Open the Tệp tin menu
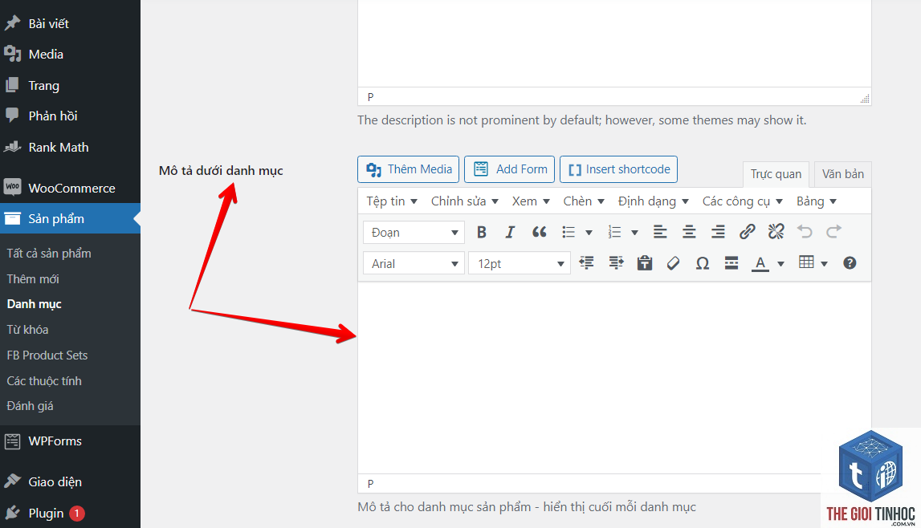 pyautogui.click(x=392, y=201)
